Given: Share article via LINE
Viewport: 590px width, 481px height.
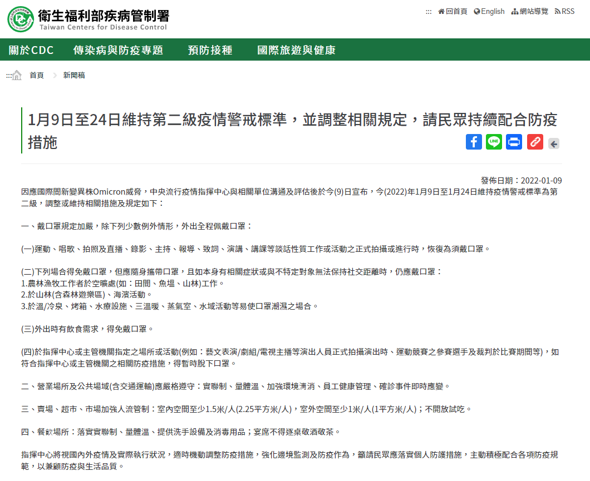Looking at the screenshot, I should pyautogui.click(x=494, y=142).
